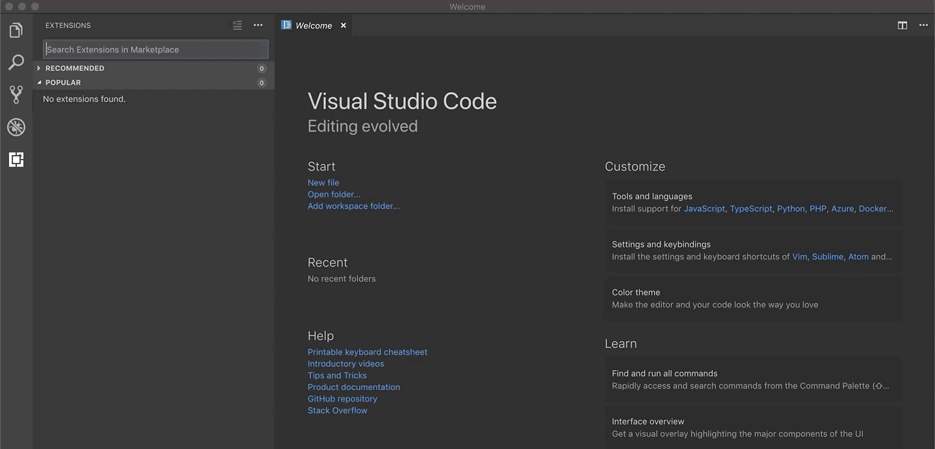Image resolution: width=935 pixels, height=449 pixels.
Task: Close the Welcome tab
Action: pyautogui.click(x=343, y=25)
